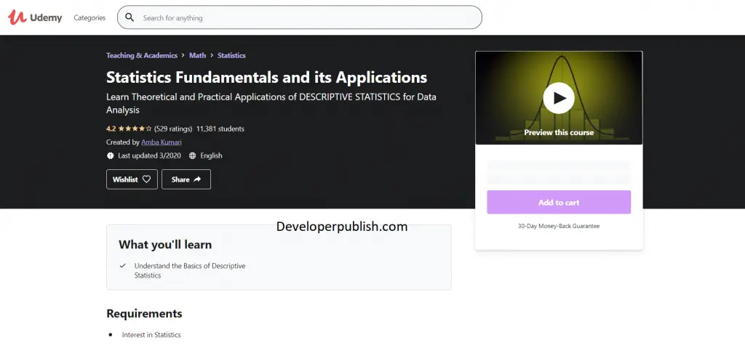Click the checkmark beside Descriptive Statistics item

(x=122, y=266)
